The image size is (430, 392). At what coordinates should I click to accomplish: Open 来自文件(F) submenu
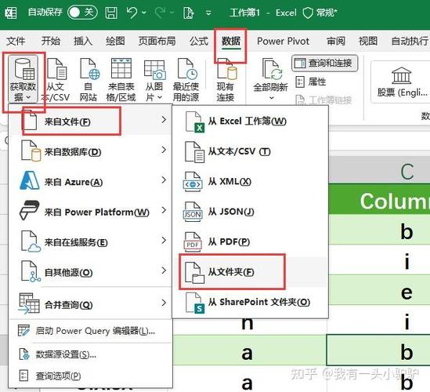click(91, 121)
